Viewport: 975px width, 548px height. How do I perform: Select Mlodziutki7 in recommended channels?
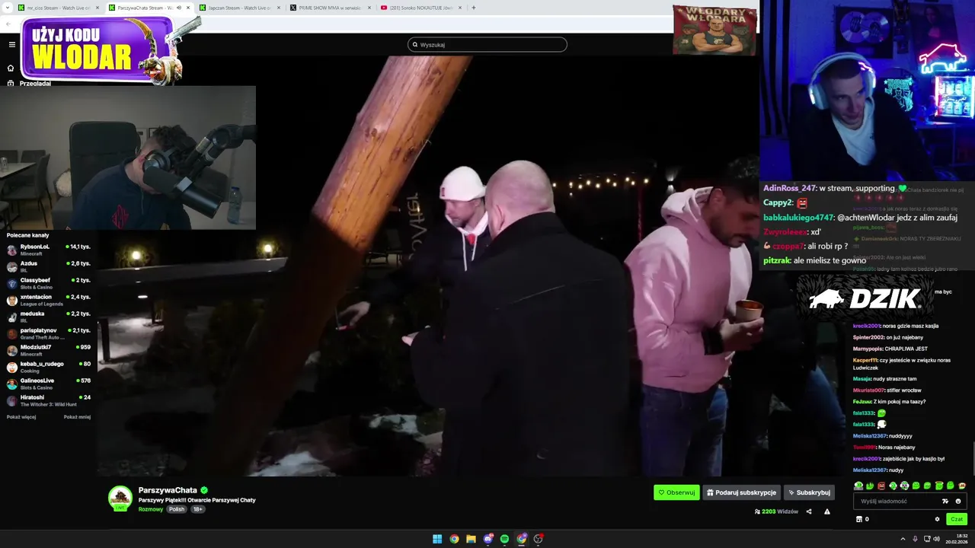(49, 349)
